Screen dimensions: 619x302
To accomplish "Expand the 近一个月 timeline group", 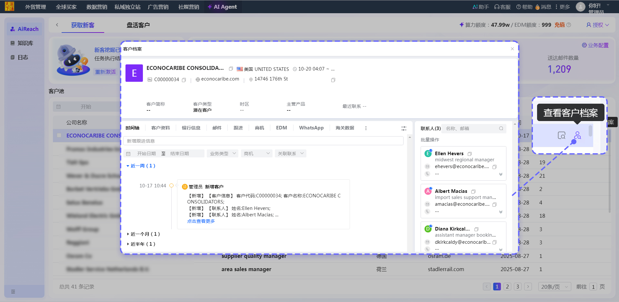I will 128,234.
